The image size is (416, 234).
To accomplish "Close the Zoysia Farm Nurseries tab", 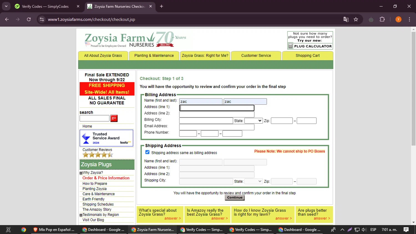I will (x=151, y=6).
